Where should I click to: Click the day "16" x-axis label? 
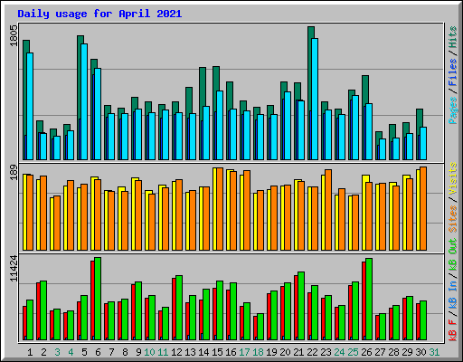point(231,352)
